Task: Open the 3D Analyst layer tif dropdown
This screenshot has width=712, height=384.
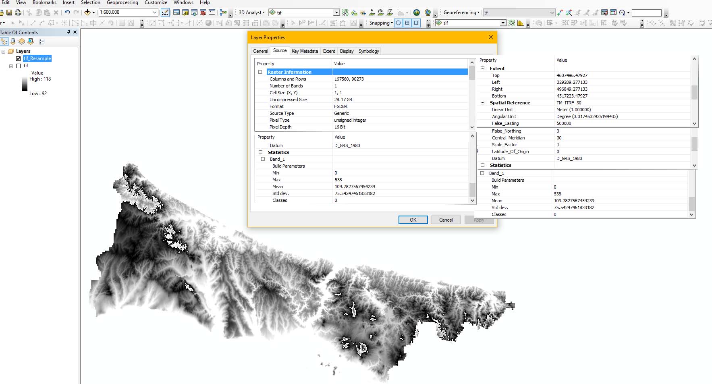Action: [x=337, y=12]
